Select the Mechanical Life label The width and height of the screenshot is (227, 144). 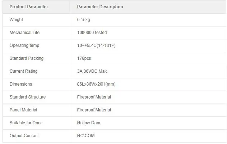coord(24,33)
